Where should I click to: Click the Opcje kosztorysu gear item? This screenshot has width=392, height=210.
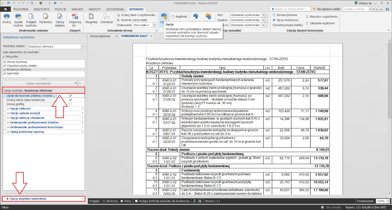[x=285, y=20]
